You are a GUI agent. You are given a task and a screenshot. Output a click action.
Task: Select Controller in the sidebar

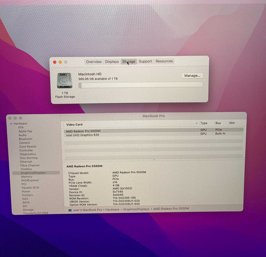26,150
